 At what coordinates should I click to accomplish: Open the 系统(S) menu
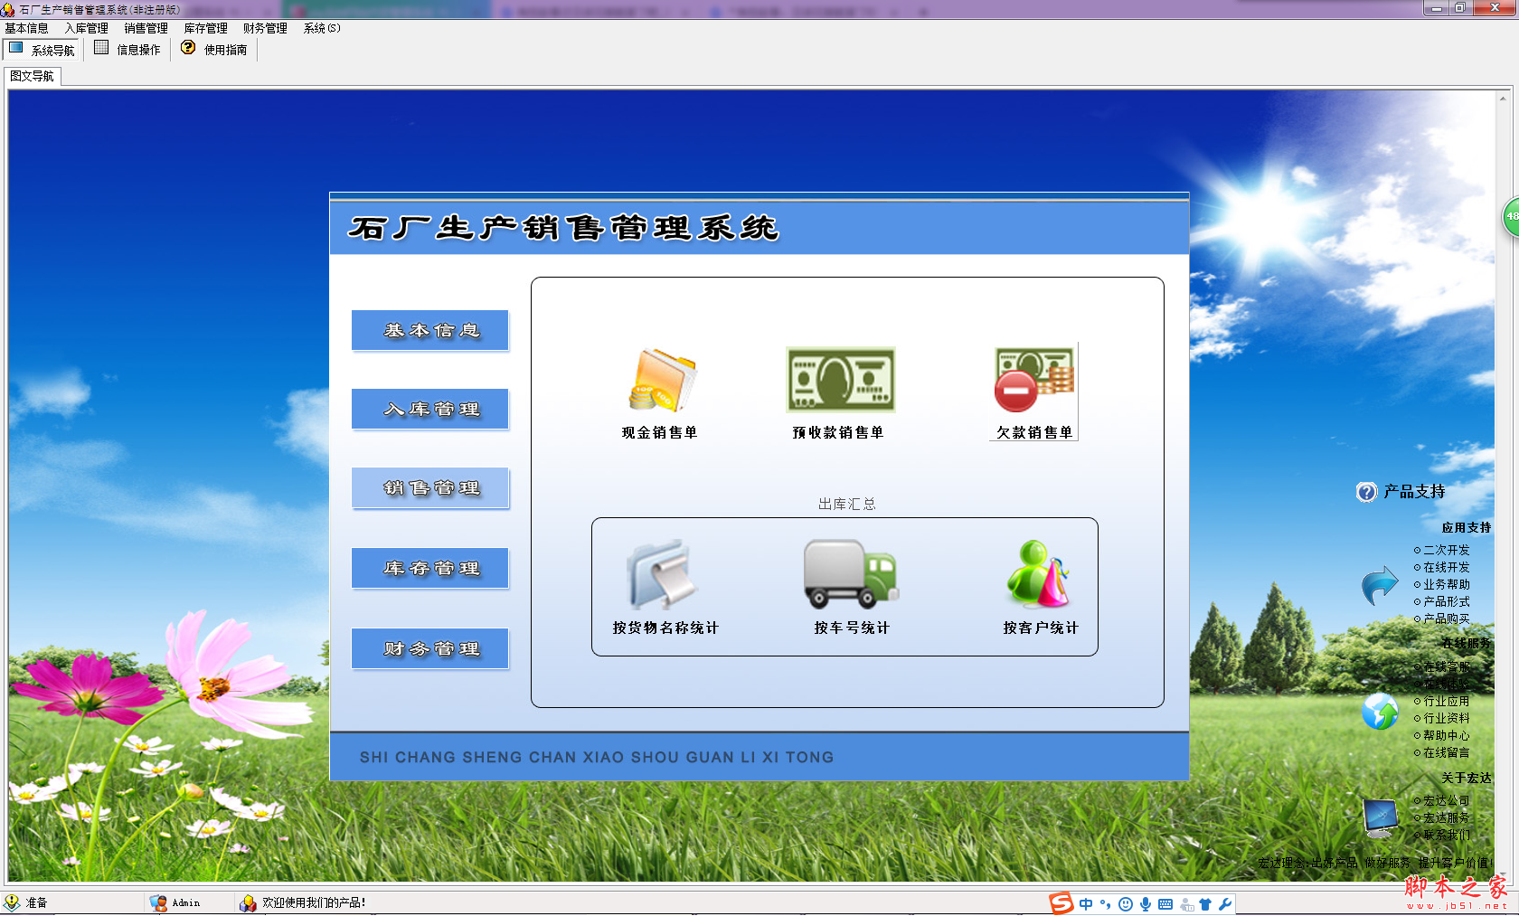321,28
